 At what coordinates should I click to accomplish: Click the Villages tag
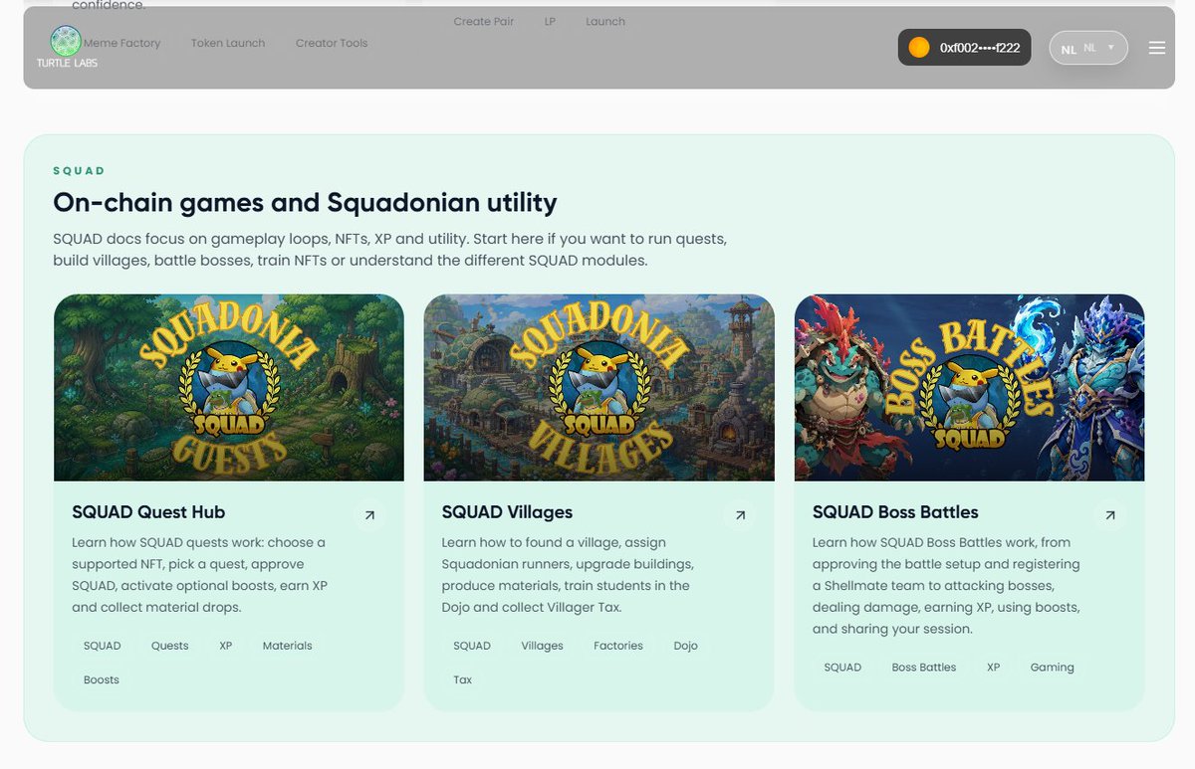[x=543, y=646]
